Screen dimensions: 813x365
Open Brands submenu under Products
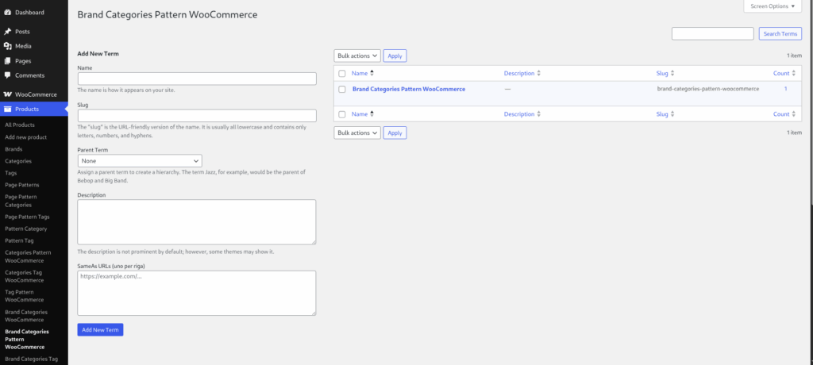pos(13,149)
